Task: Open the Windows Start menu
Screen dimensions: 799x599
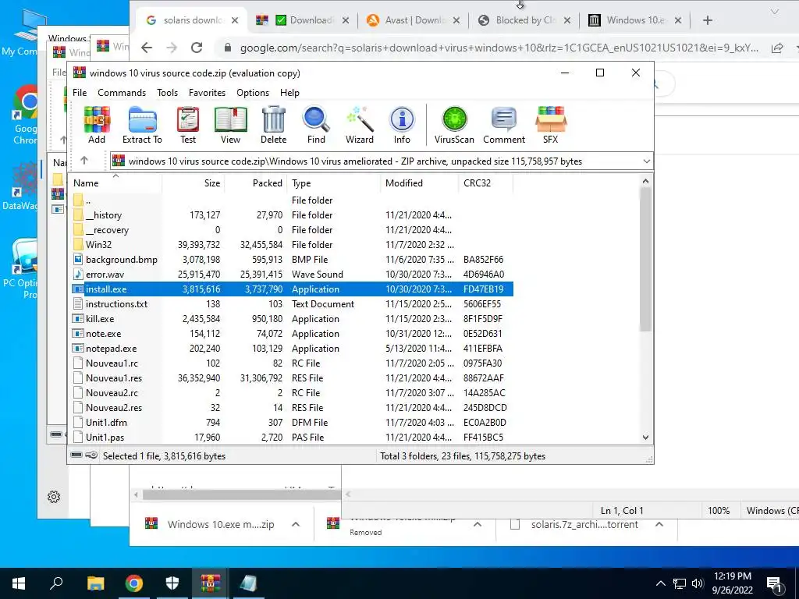Action: (x=19, y=583)
